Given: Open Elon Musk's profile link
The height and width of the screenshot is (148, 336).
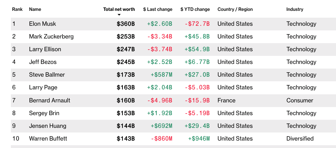Looking at the screenshot, I should click(43, 24).
